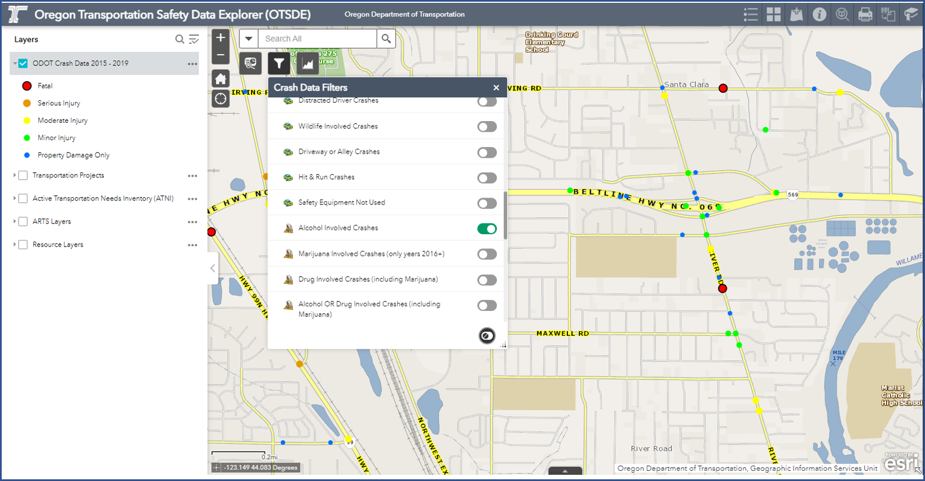This screenshot has height=481, width=925.
Task: Expand the Transportation Projects layer
Action: tap(15, 175)
